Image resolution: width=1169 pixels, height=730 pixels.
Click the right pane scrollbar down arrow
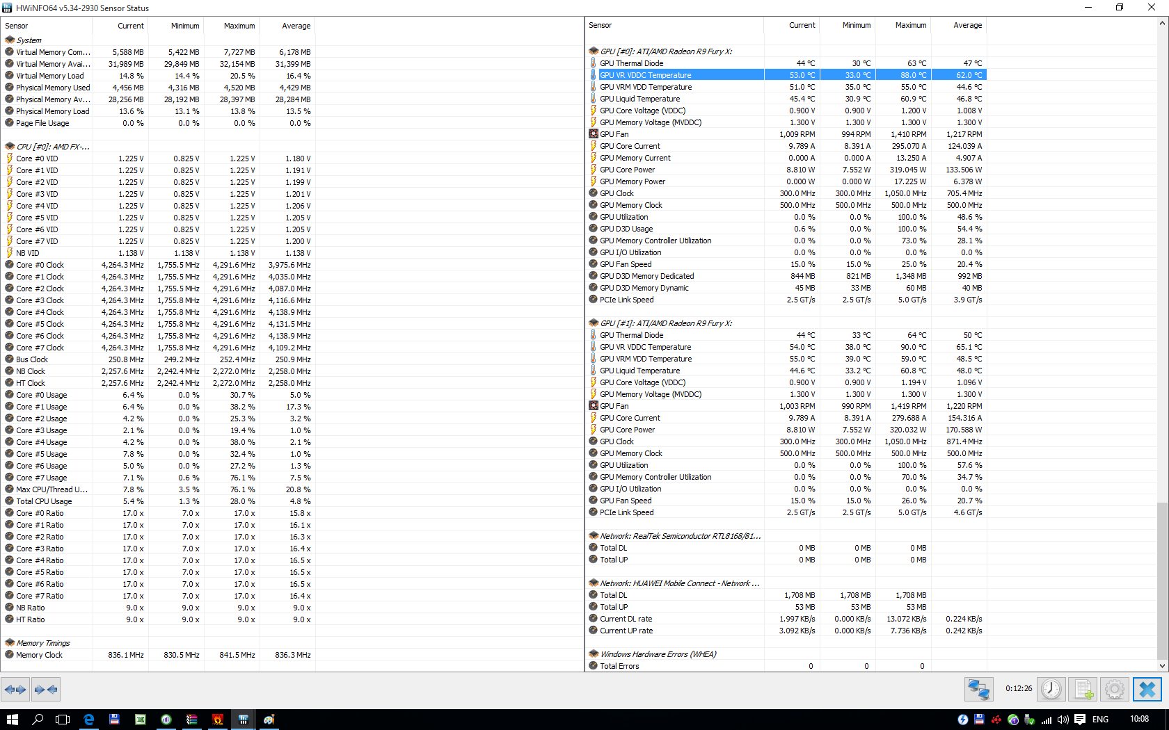click(x=1162, y=665)
